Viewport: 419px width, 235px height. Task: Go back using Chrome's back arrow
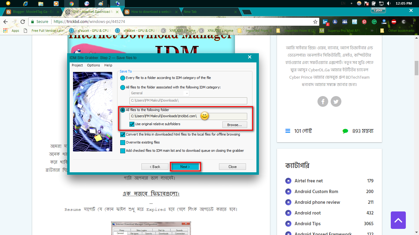pos(5,22)
